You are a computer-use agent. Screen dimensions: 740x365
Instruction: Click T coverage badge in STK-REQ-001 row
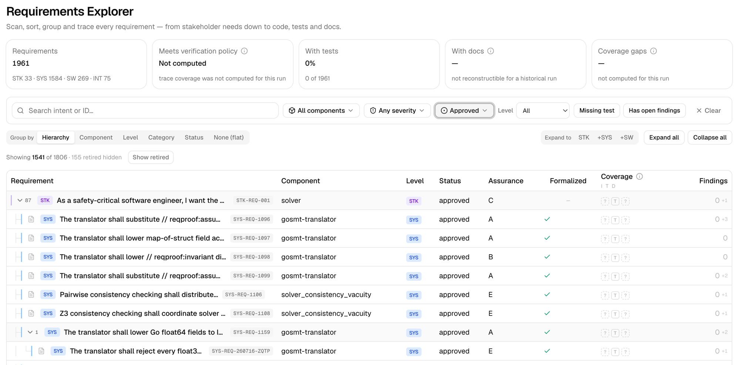(x=615, y=201)
